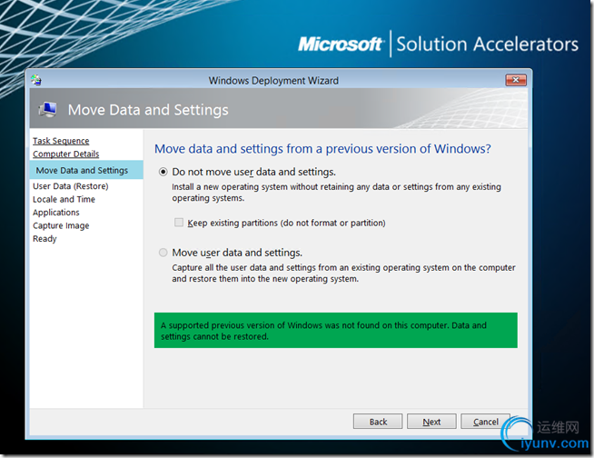Click the 'Move data and settings from a previous version' heading
Screen dimensions: 594x458
click(x=322, y=149)
